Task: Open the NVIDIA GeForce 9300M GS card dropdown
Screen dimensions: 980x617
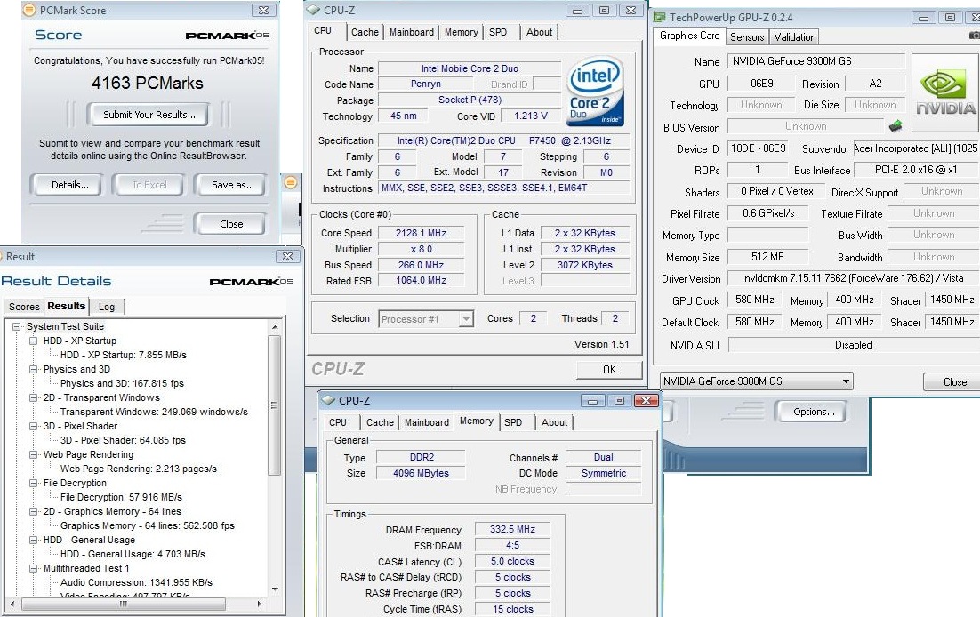Action: [846, 381]
